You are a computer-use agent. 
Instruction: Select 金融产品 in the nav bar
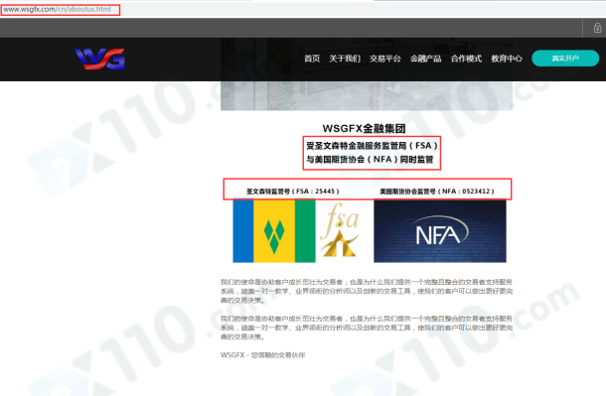point(425,59)
